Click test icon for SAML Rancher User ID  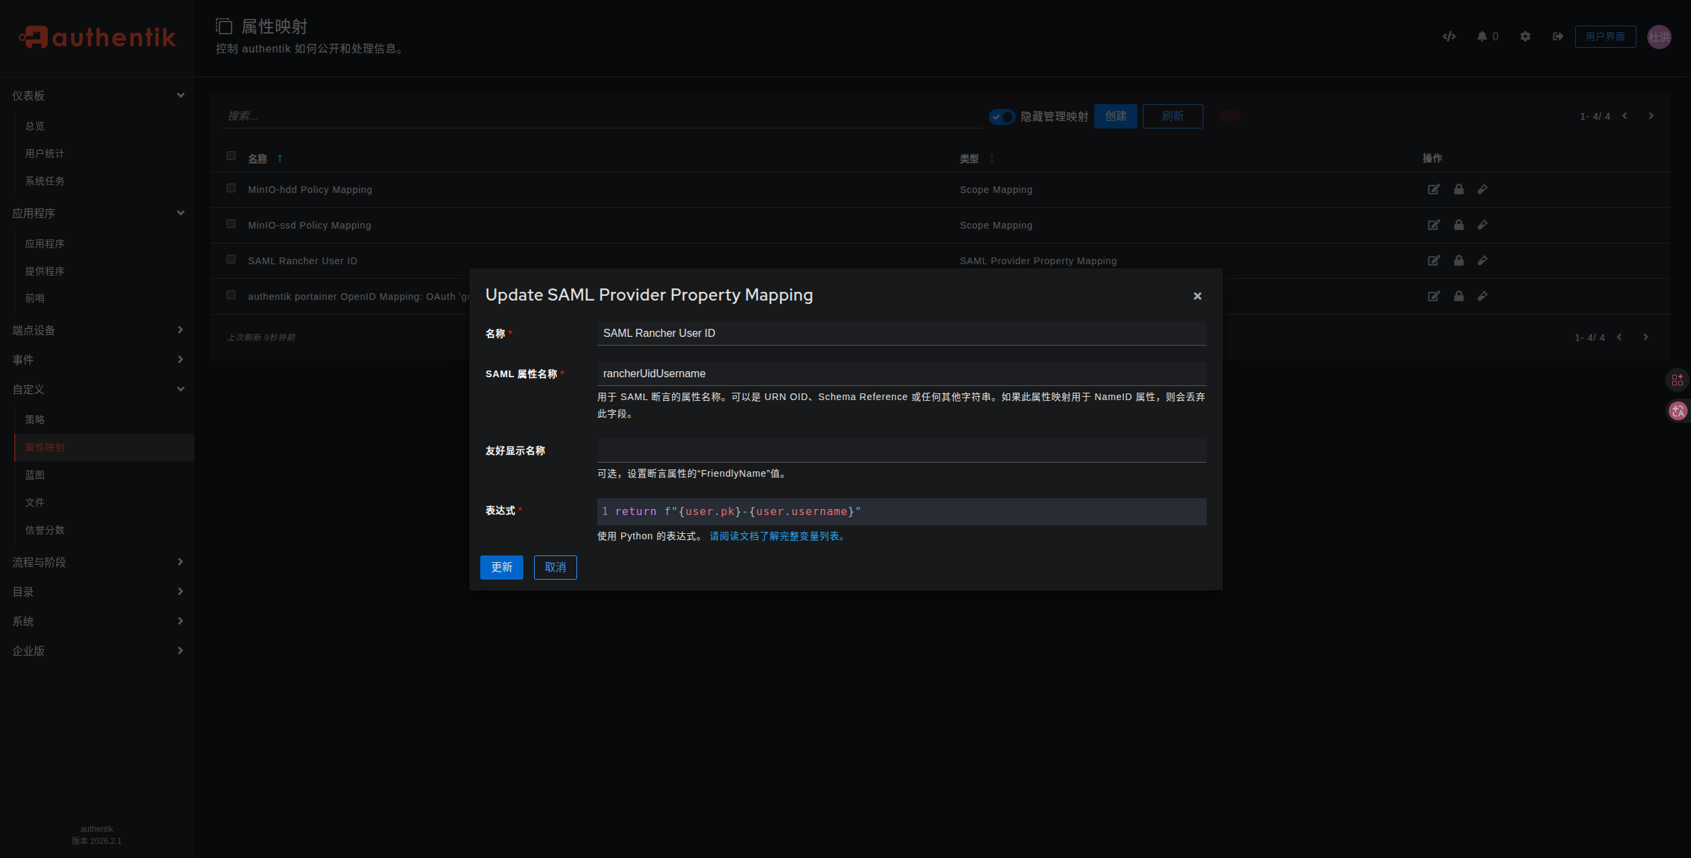point(1482,261)
